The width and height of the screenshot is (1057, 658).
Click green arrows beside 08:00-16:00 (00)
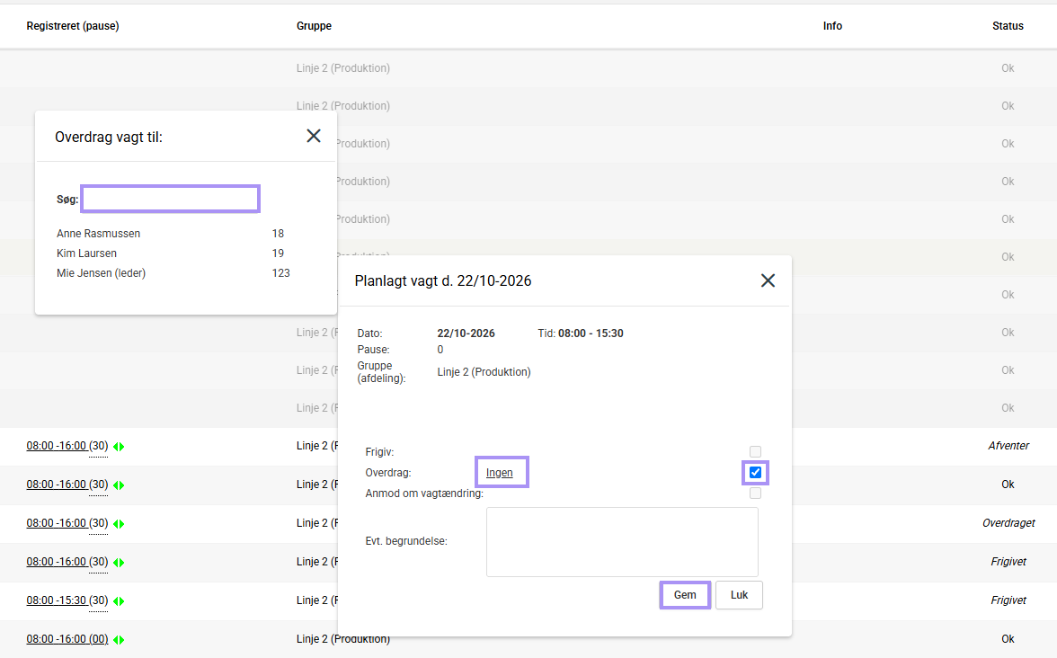(120, 640)
